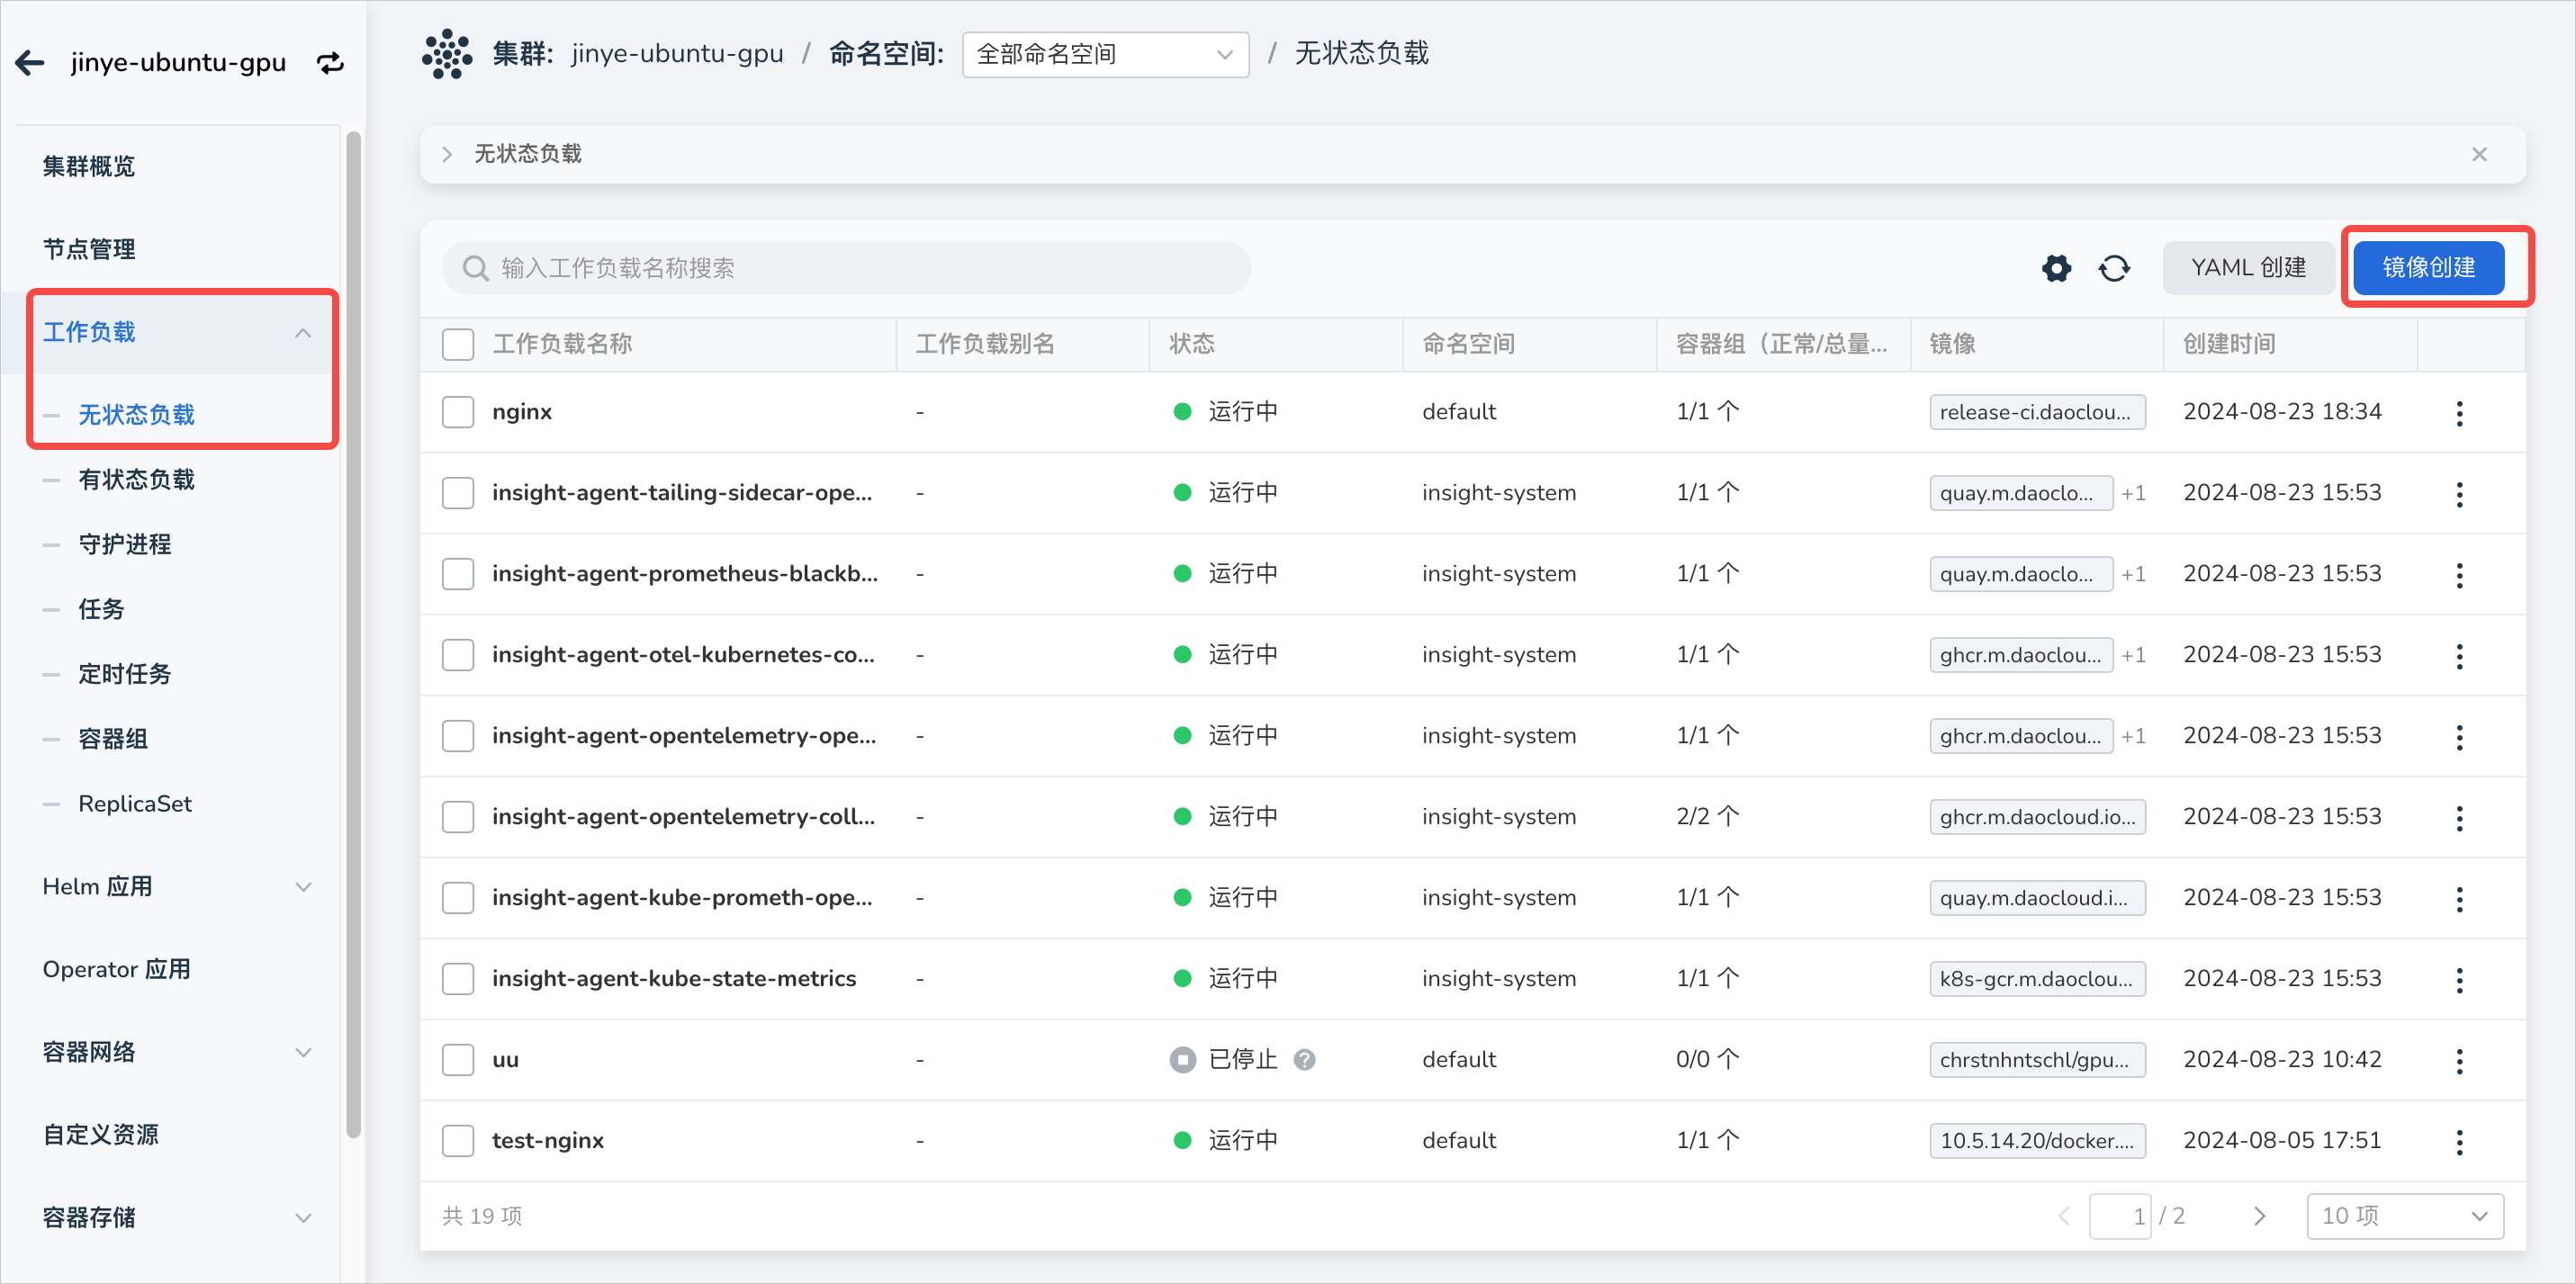Click the help icon next to 已停止
This screenshot has width=2576, height=1284.
[x=1304, y=1059]
